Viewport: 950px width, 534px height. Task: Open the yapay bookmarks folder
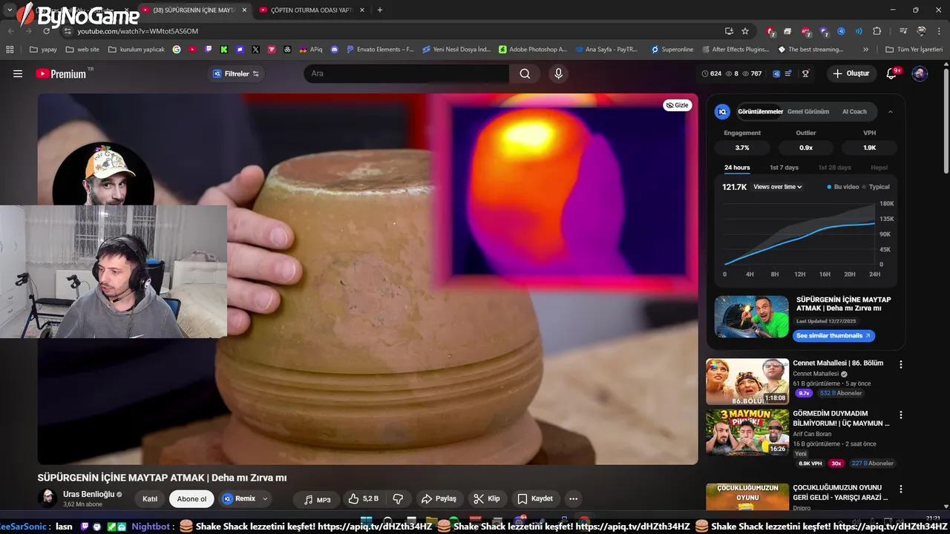coord(43,50)
